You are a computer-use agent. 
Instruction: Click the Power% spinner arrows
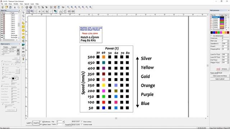[x=228, y=46]
